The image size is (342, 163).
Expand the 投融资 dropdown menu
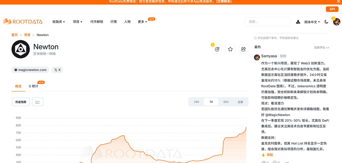tap(59, 22)
